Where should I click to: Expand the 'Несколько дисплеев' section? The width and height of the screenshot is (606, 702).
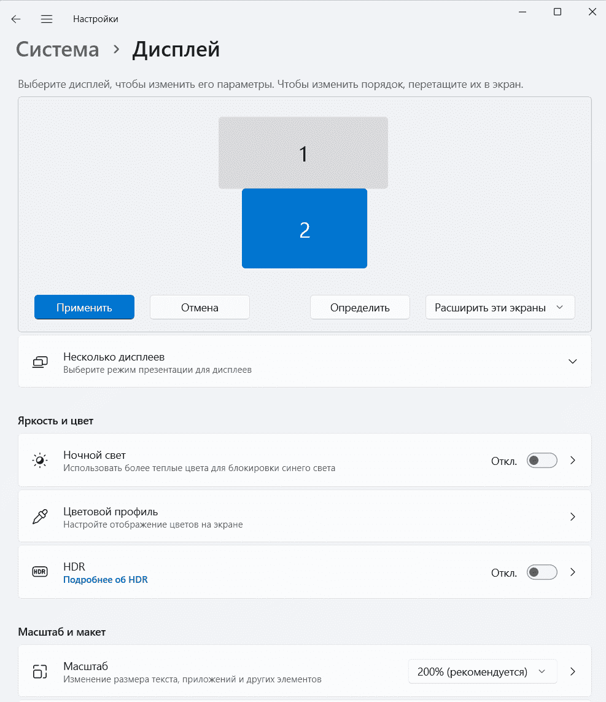pos(573,362)
